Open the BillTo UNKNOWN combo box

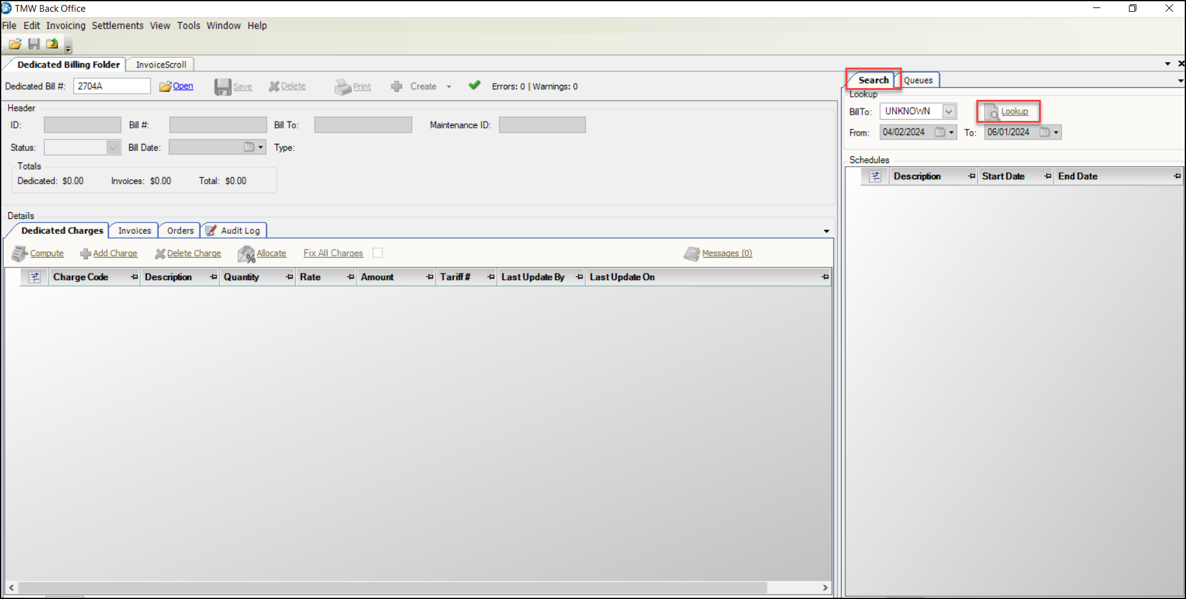(949, 112)
